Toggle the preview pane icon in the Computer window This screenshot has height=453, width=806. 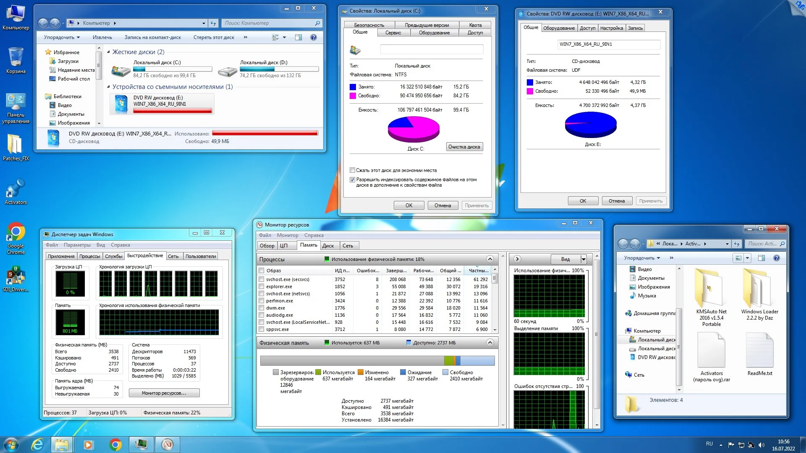click(298, 37)
